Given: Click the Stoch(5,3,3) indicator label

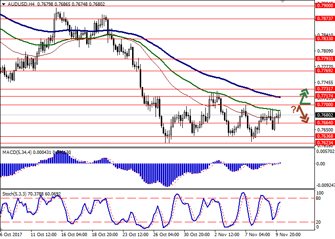Looking at the screenshot, I should (15, 181).
